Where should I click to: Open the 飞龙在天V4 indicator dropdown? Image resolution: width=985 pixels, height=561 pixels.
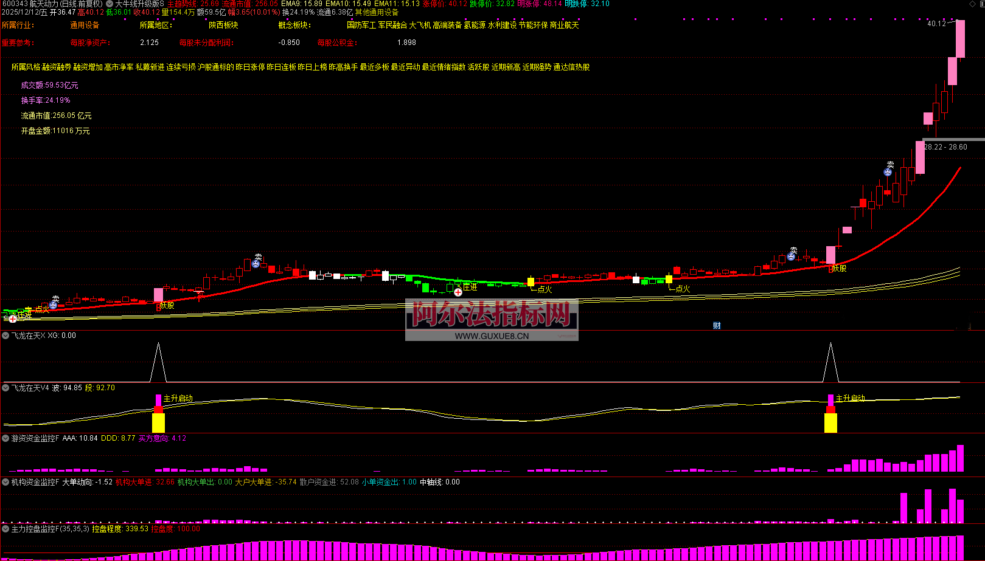pos(5,388)
